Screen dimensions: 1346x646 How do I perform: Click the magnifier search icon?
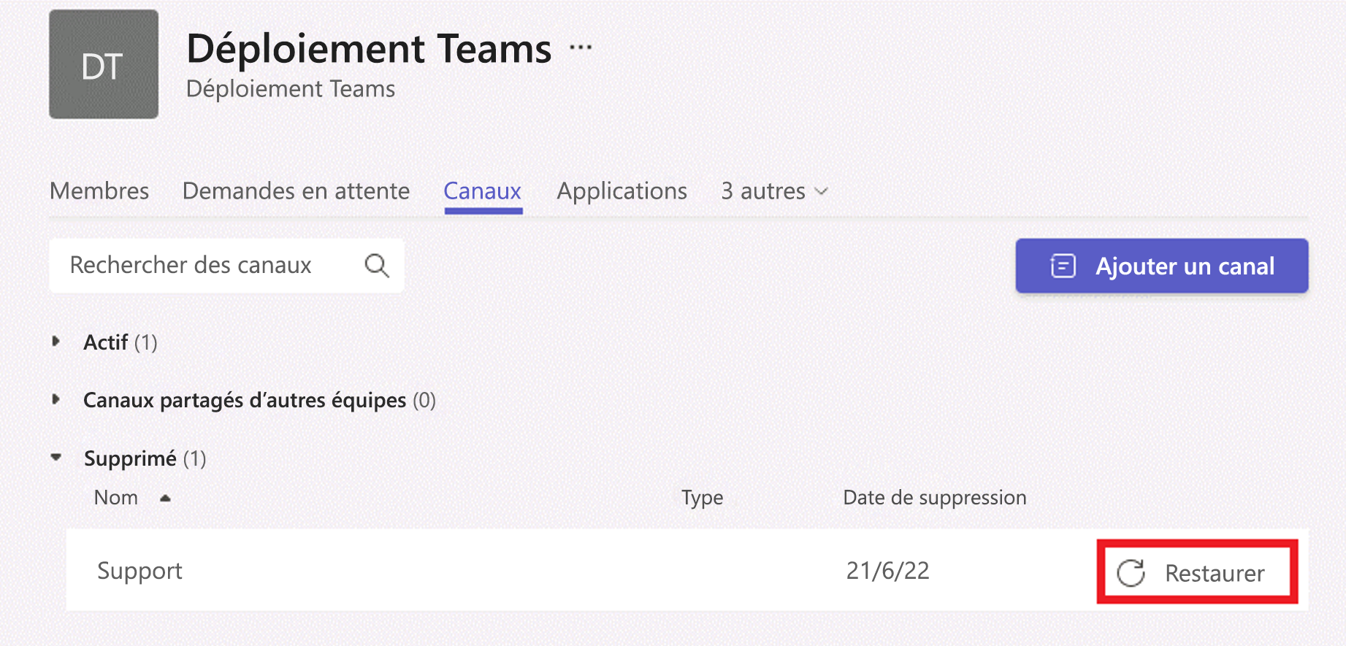pyautogui.click(x=377, y=266)
